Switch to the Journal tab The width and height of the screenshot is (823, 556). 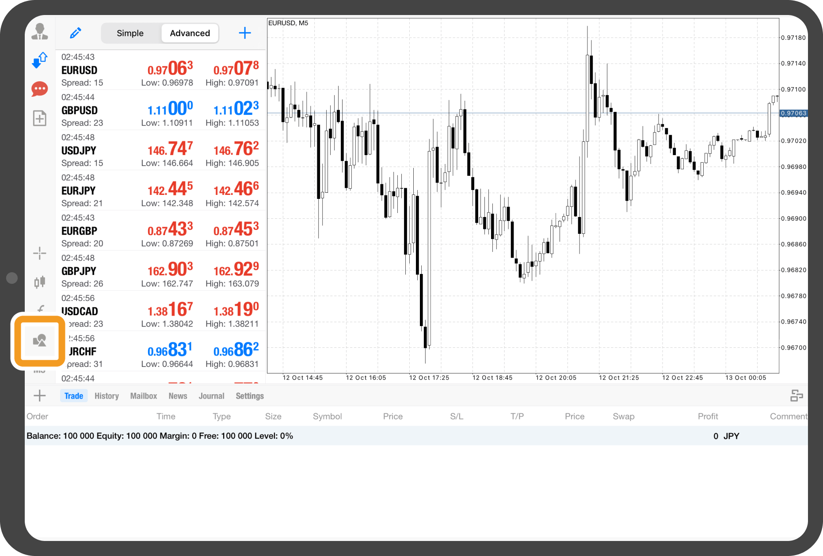point(211,396)
